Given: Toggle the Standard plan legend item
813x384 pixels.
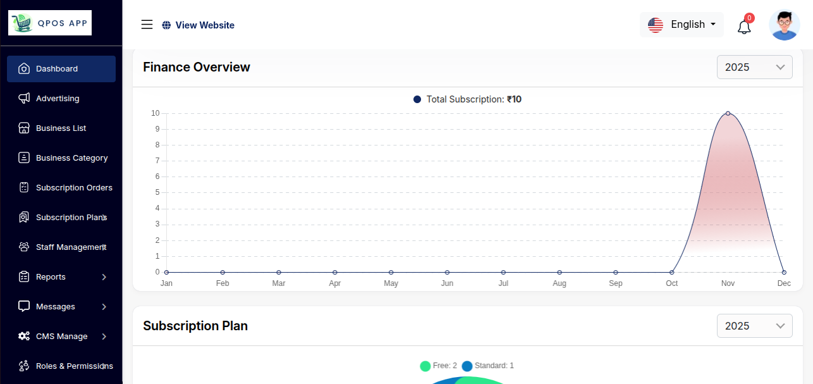Looking at the screenshot, I should coord(488,366).
